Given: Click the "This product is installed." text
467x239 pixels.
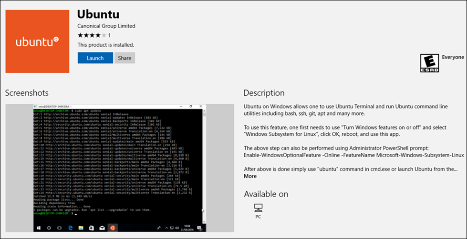Looking at the screenshot, I should coord(106,45).
